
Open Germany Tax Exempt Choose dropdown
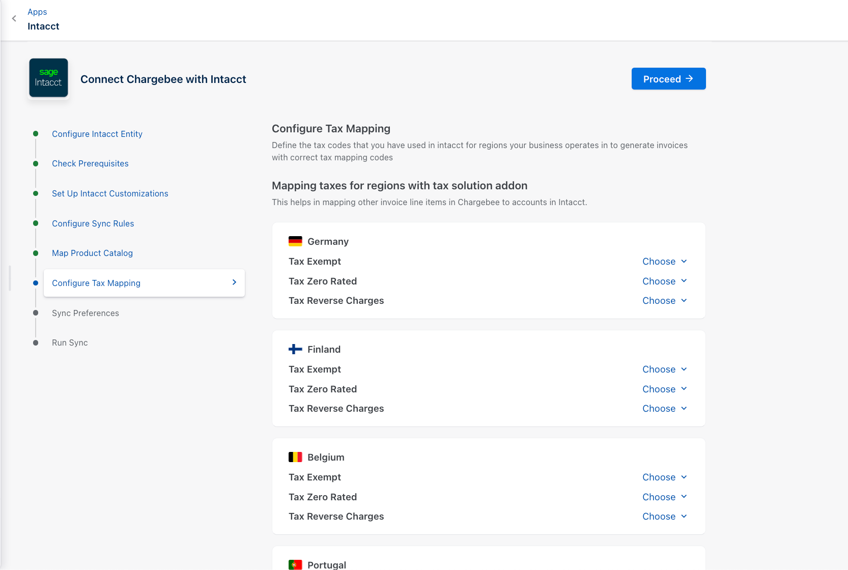click(664, 262)
